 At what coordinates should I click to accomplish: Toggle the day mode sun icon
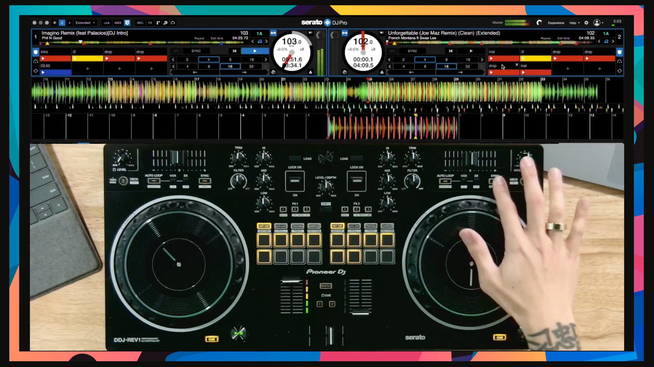coord(54,23)
